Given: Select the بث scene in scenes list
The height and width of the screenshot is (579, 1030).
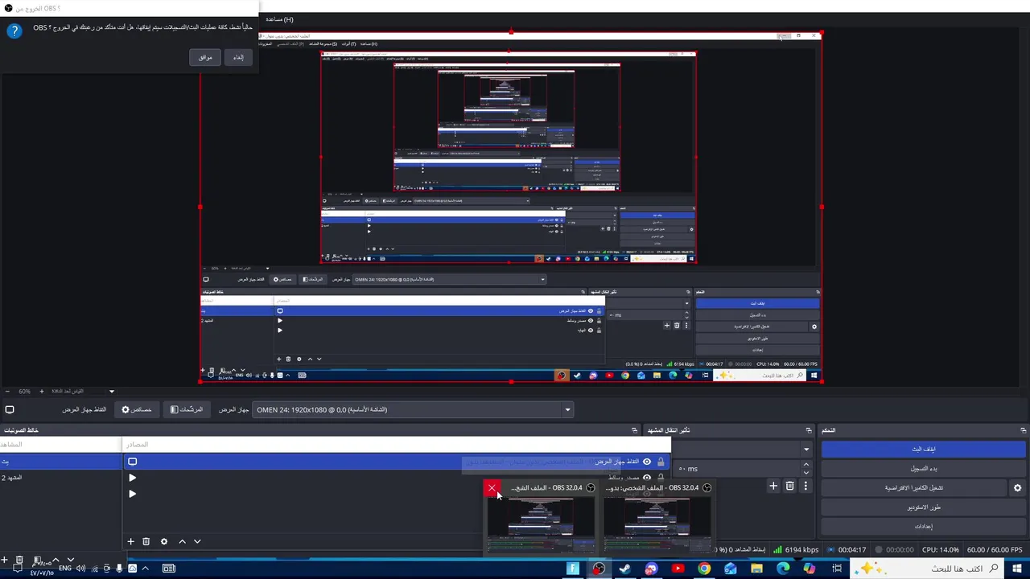Looking at the screenshot, I should pos(60,462).
